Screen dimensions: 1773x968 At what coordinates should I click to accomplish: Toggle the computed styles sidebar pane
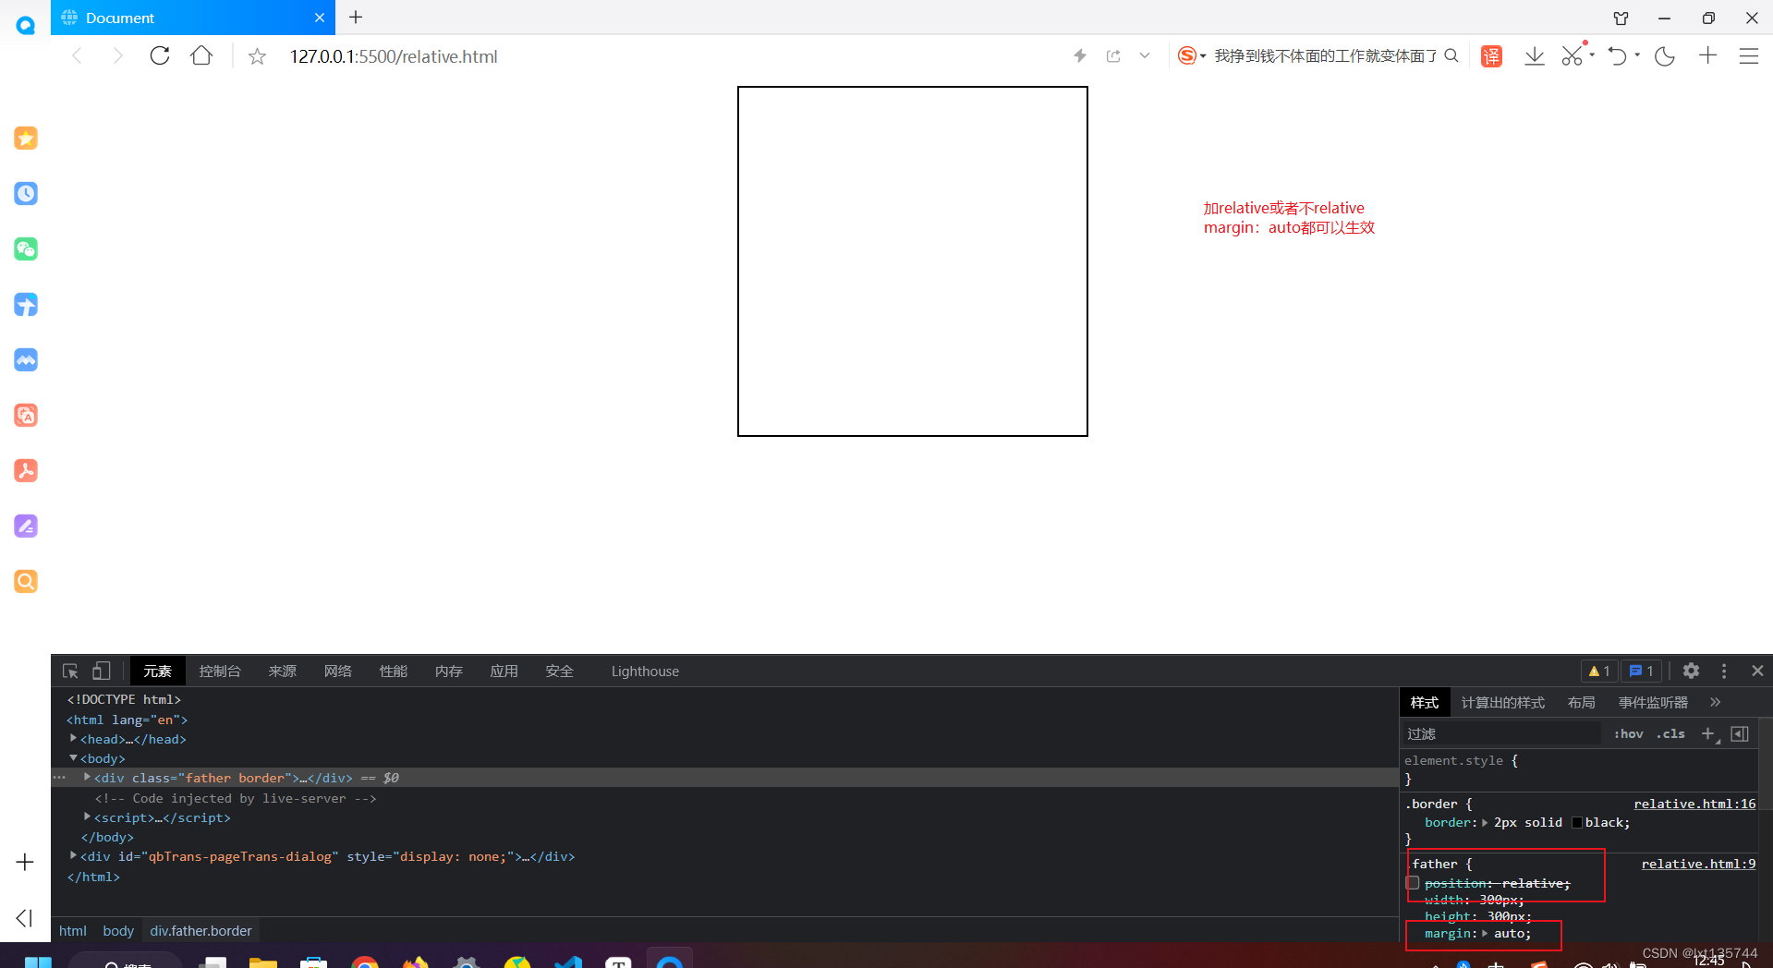coord(1740,734)
